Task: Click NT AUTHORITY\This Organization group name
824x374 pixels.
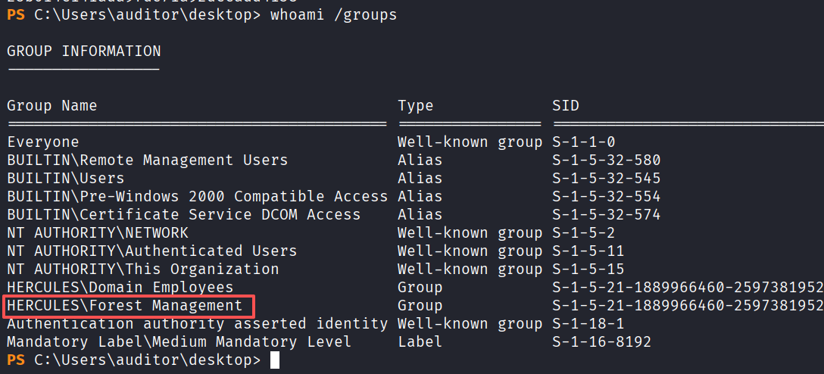Action: pos(143,270)
